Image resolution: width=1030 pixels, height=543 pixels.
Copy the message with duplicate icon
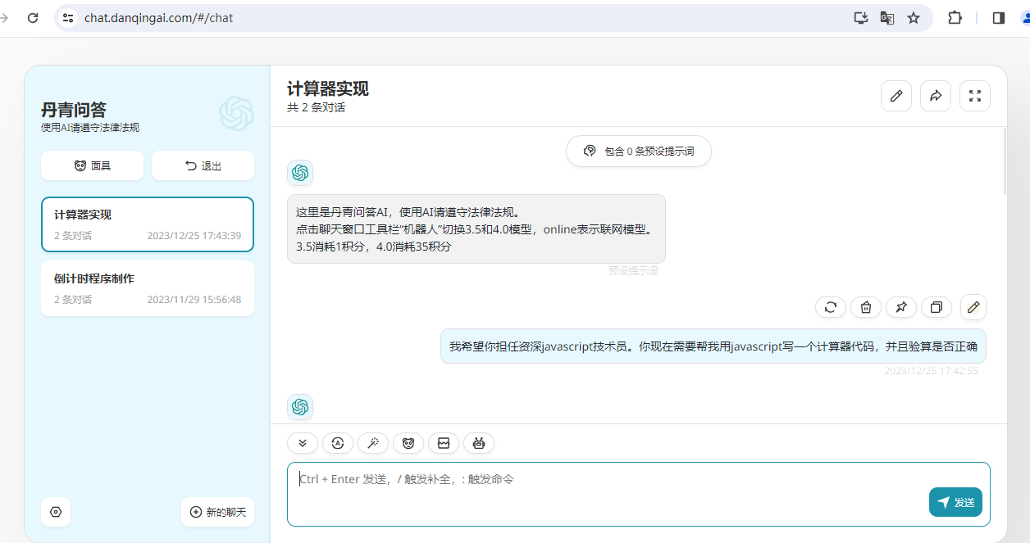(x=937, y=307)
